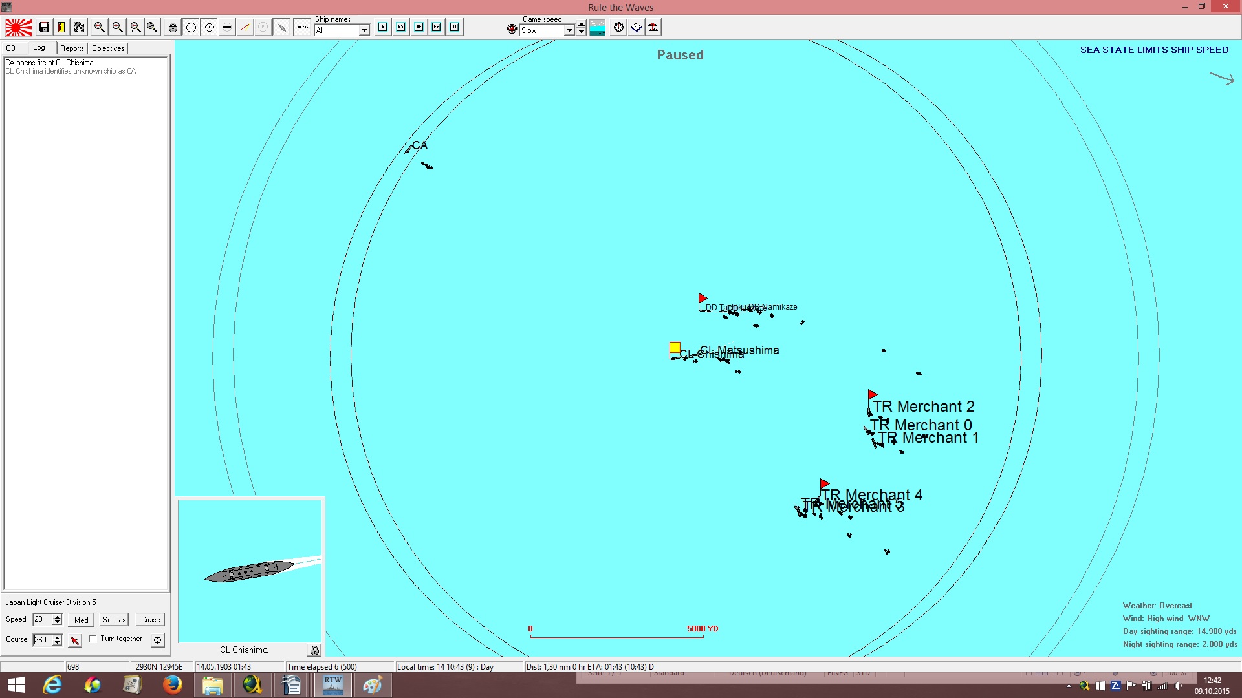Click the Sq max speed button
This screenshot has height=698, width=1242.
coord(114,620)
